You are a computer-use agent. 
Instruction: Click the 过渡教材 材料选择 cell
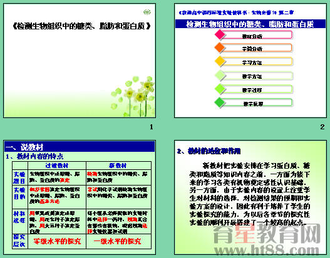point(57,222)
